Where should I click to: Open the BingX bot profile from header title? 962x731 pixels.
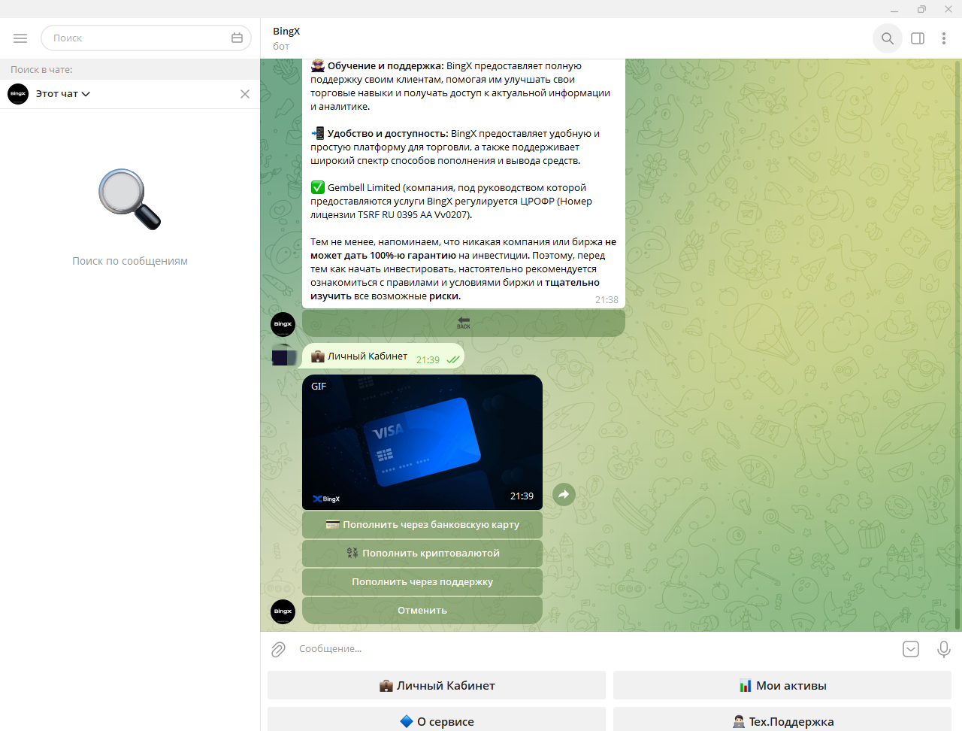[286, 32]
